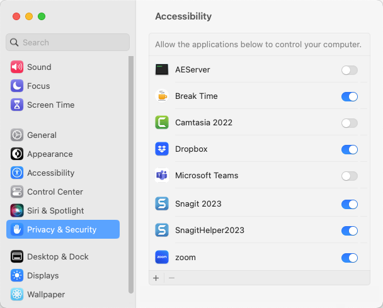Click the sidebar vertical scrollbar
383x308 pixels.
[131, 174]
